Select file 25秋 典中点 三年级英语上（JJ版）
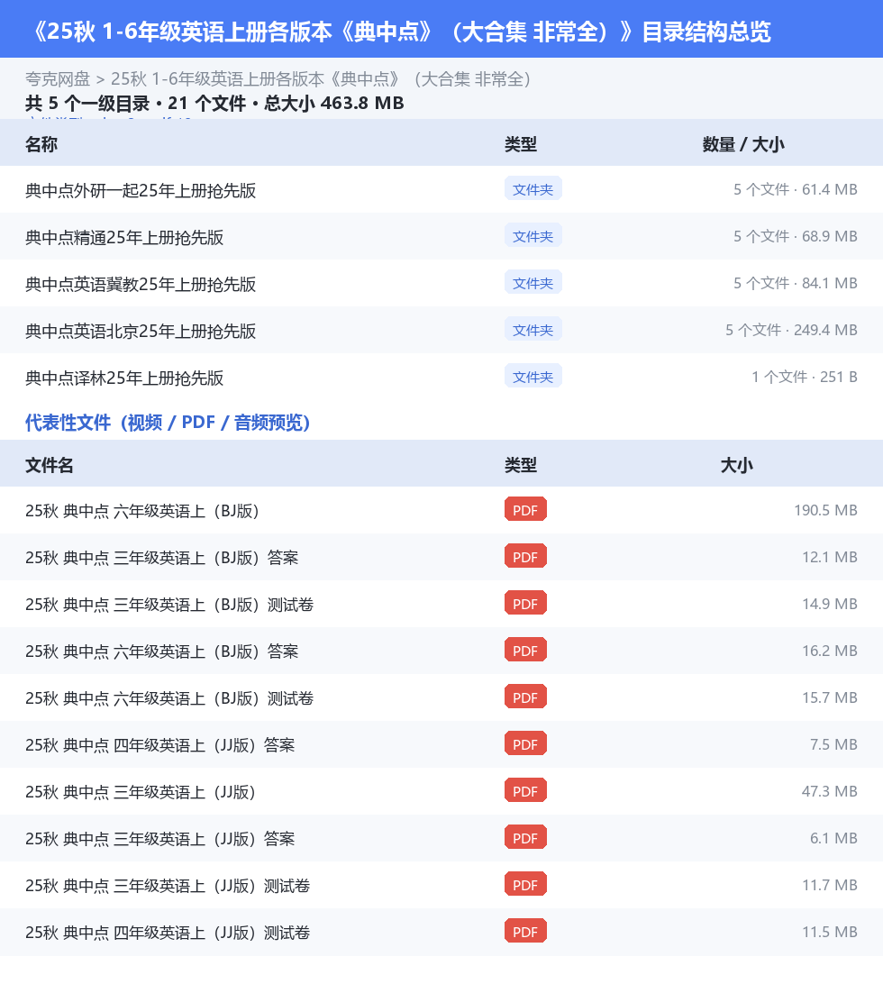Viewport: 883px width, 984px height. click(x=141, y=792)
